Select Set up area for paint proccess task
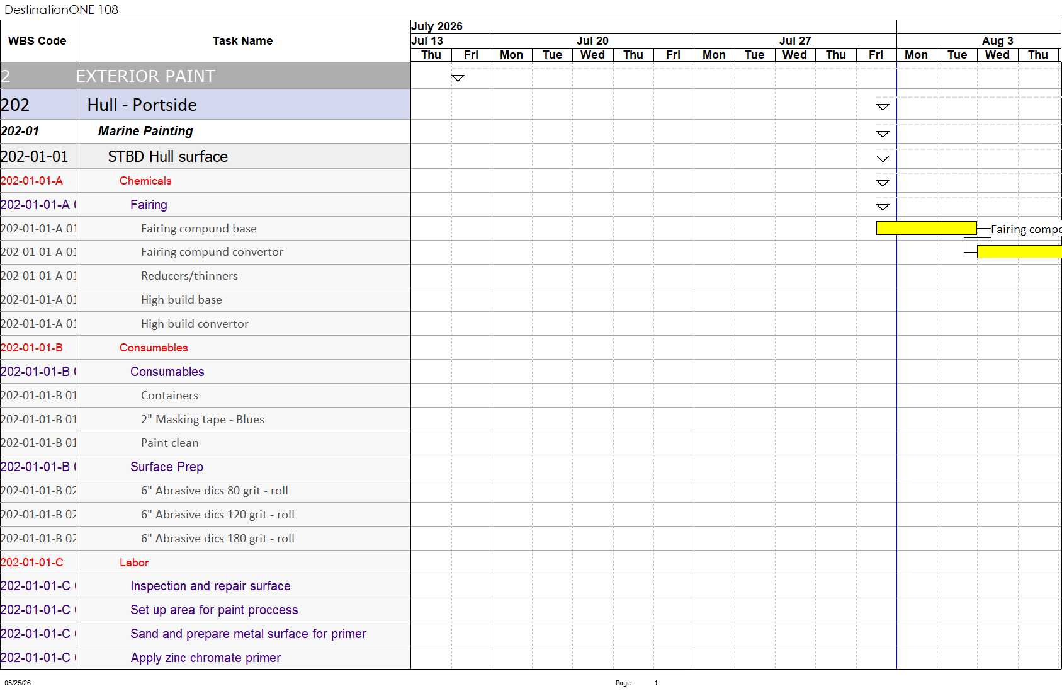Image resolution: width=1062 pixels, height=691 pixels. 214,610
